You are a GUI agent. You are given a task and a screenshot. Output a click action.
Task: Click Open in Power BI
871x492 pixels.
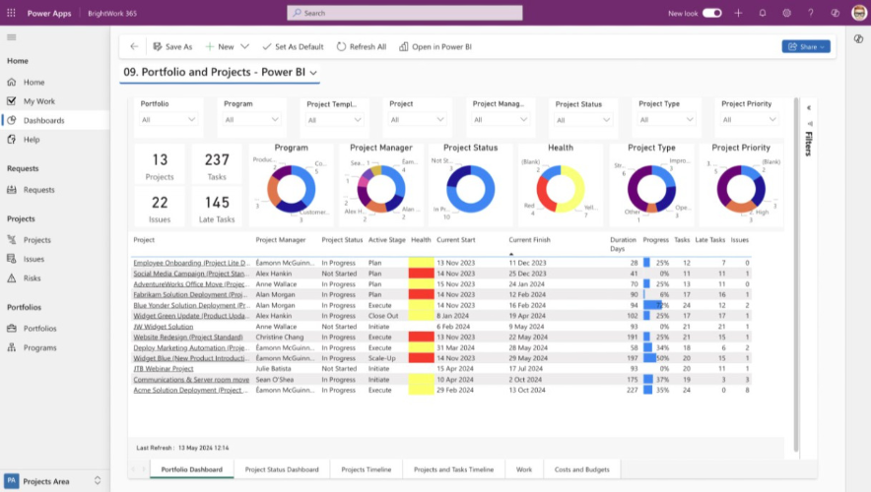pos(435,46)
